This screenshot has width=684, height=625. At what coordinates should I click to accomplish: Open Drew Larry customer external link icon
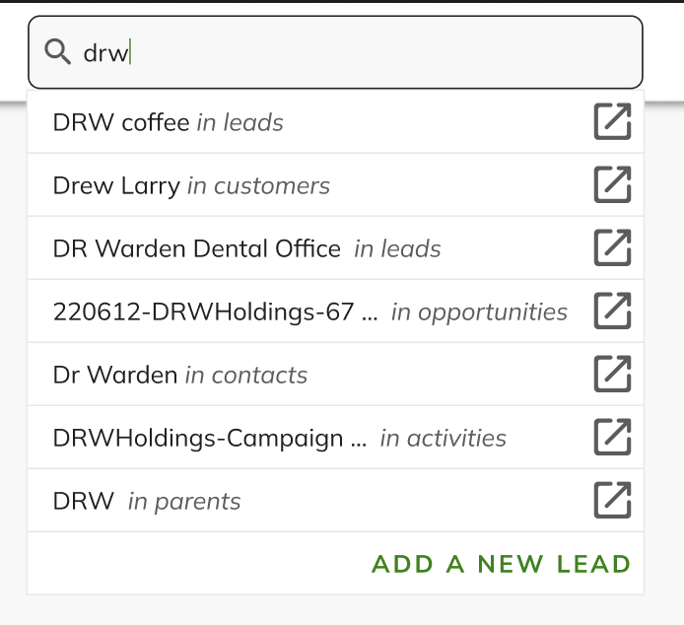point(612,184)
